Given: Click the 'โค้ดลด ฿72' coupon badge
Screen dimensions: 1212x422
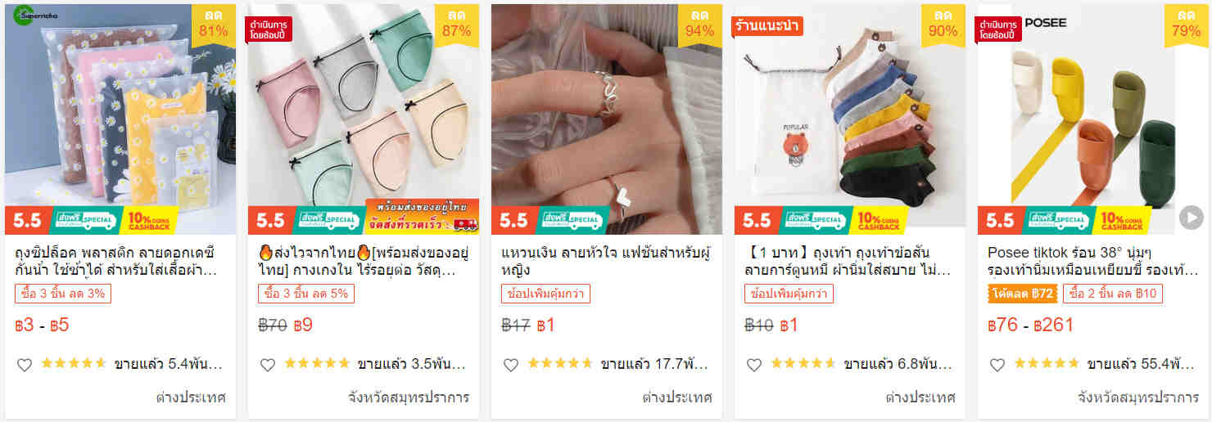Looking at the screenshot, I should 1023,294.
